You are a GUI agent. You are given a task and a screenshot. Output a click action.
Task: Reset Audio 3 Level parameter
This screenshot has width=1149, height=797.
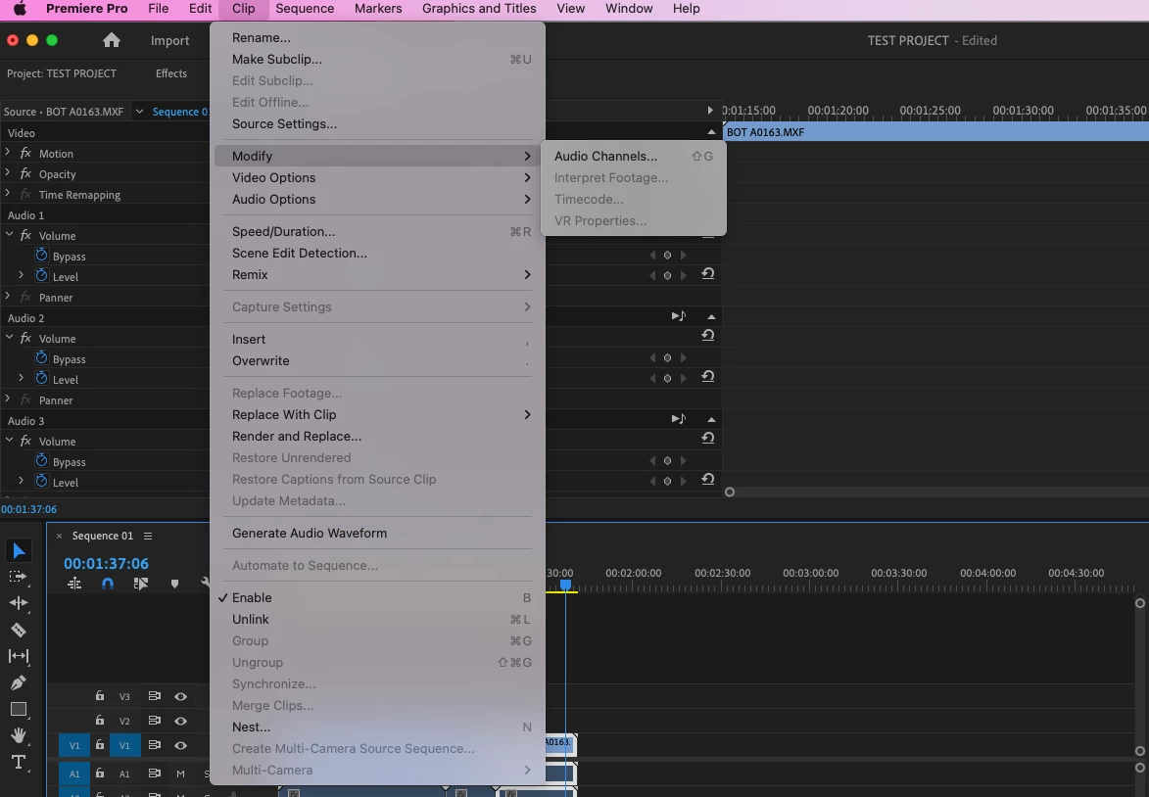(x=708, y=479)
